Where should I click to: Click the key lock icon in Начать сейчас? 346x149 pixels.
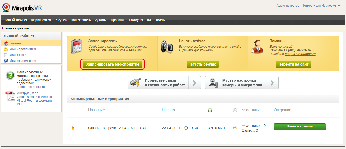click(167, 47)
